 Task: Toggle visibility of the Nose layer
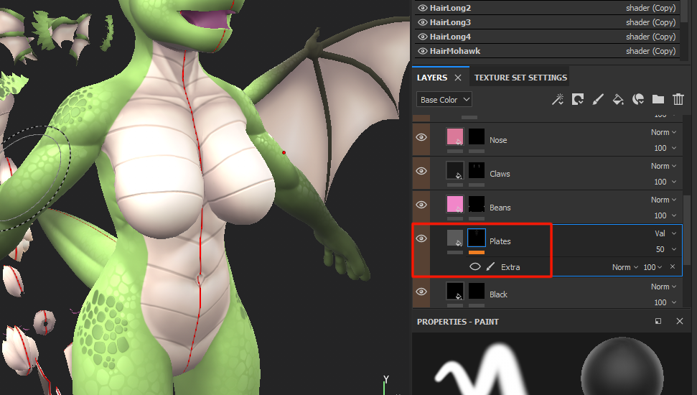tap(421, 137)
